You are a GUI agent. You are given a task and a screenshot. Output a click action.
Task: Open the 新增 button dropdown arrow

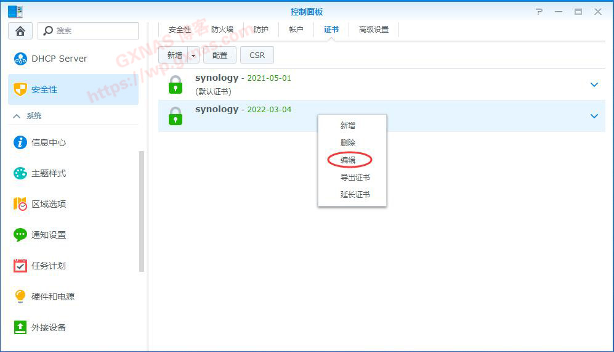(193, 55)
